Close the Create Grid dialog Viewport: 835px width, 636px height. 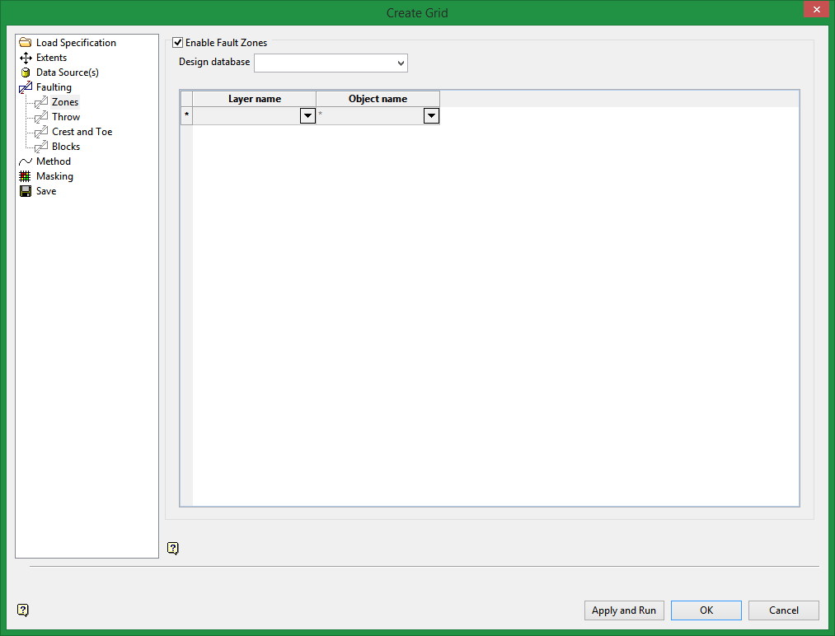816,10
